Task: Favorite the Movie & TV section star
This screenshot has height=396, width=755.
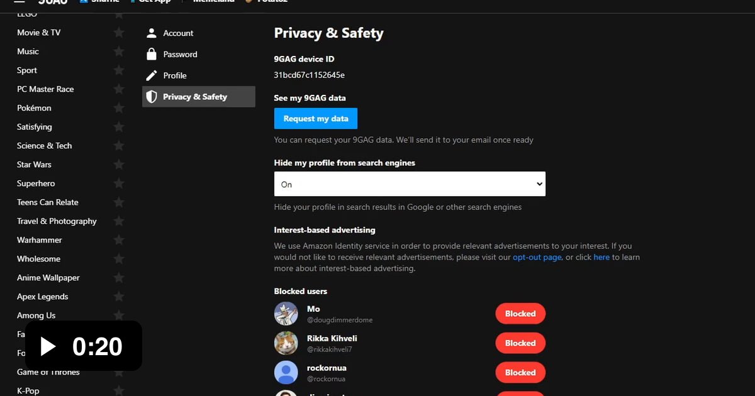Action: tap(118, 33)
